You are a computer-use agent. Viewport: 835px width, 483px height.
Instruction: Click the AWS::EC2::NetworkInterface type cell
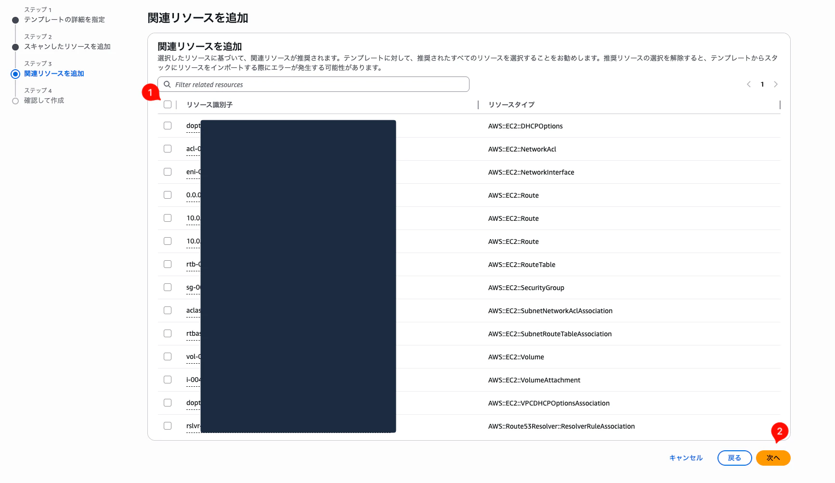pyautogui.click(x=531, y=172)
